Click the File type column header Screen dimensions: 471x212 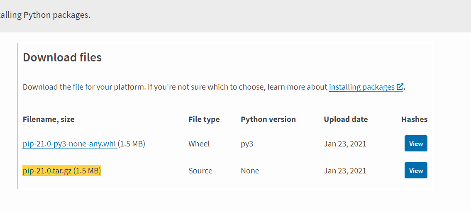coord(204,119)
